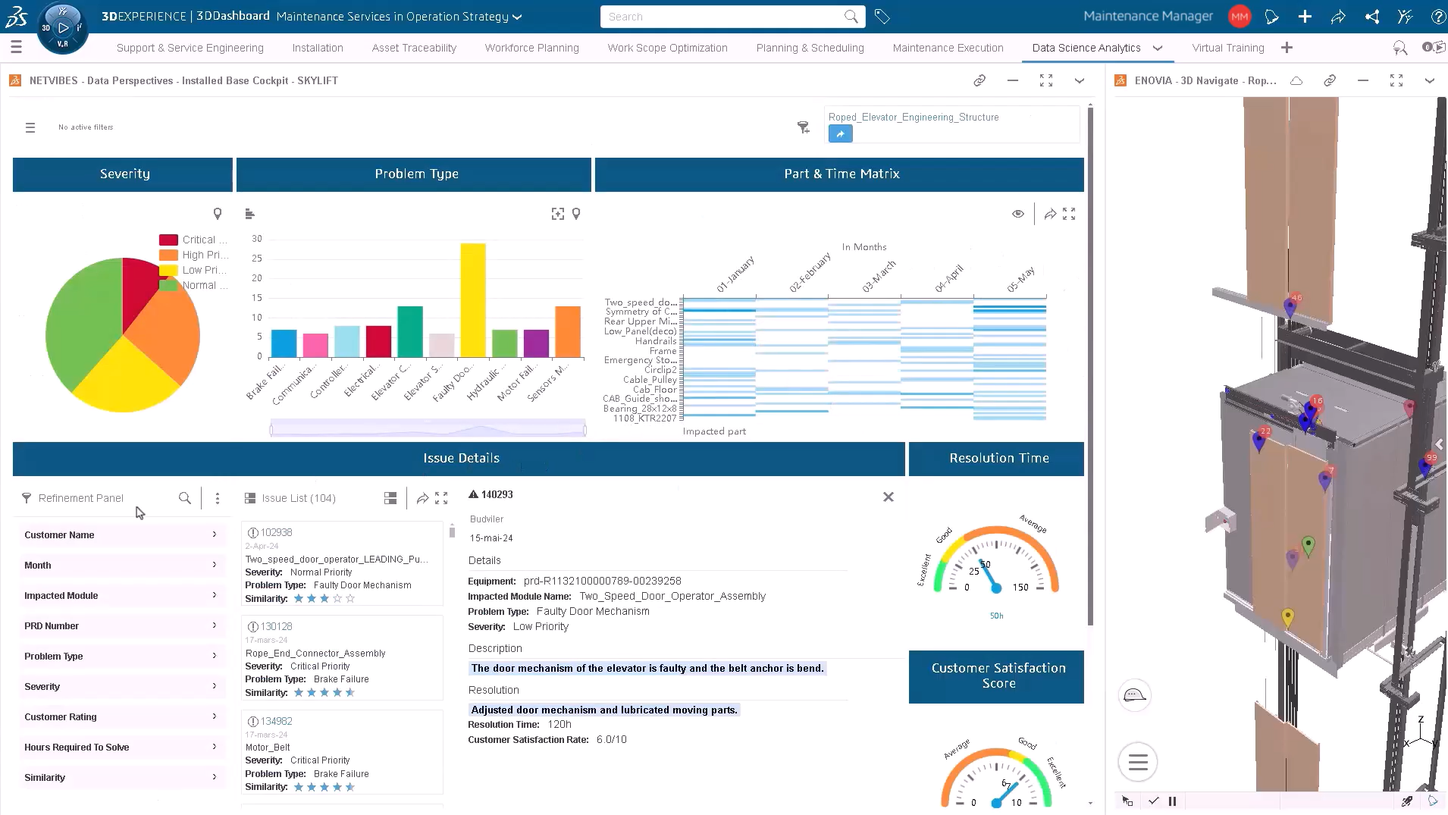Open the 3DEXPERIENCE compass icon
1448x815 pixels.
click(63, 28)
